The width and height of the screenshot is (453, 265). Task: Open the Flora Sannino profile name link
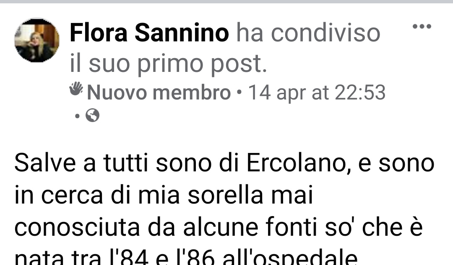tap(149, 33)
